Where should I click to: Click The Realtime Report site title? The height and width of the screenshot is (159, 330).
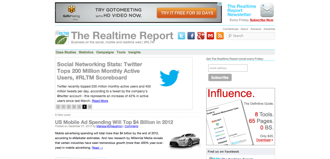122,35
